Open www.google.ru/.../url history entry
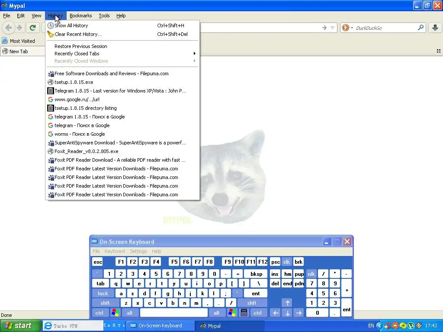443x332 pixels. [x=122, y=99]
